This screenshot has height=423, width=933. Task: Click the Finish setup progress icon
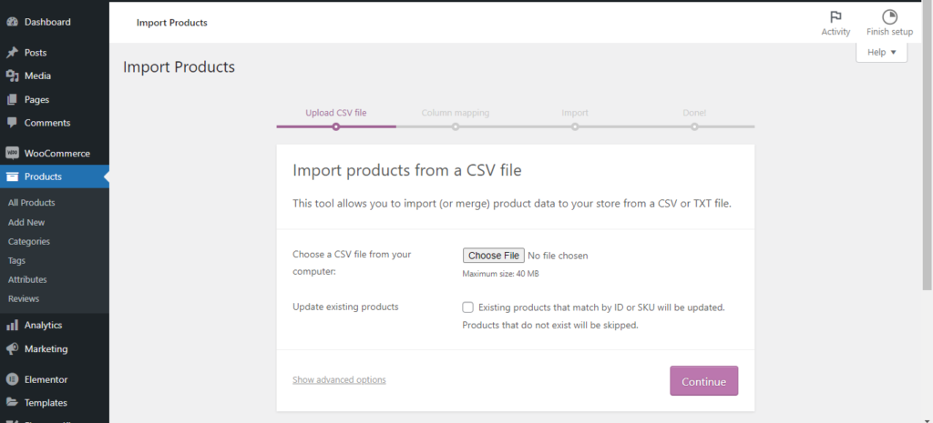pyautogui.click(x=889, y=17)
